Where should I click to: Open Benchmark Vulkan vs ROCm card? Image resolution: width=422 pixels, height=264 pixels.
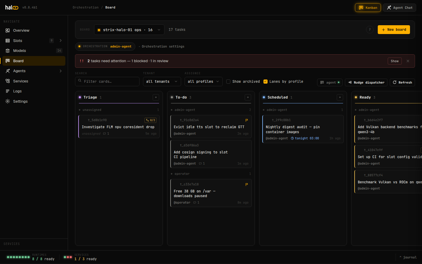tap(388, 182)
